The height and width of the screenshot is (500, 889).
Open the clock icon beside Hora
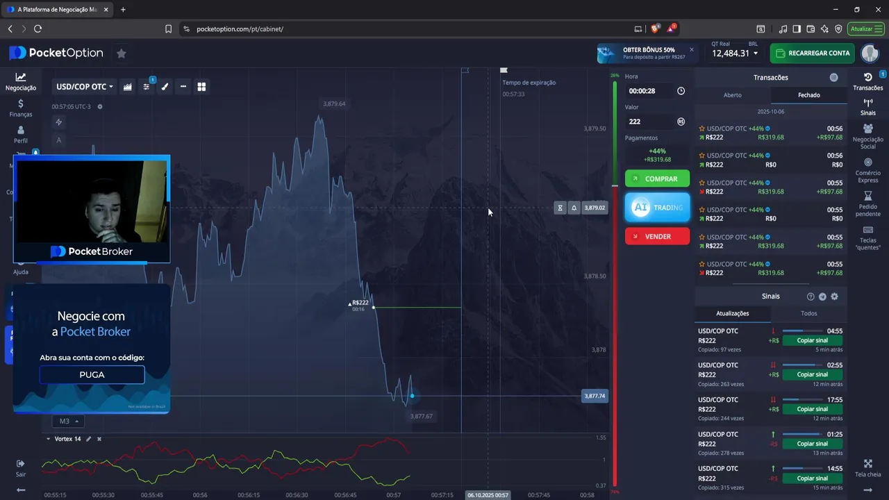point(681,91)
